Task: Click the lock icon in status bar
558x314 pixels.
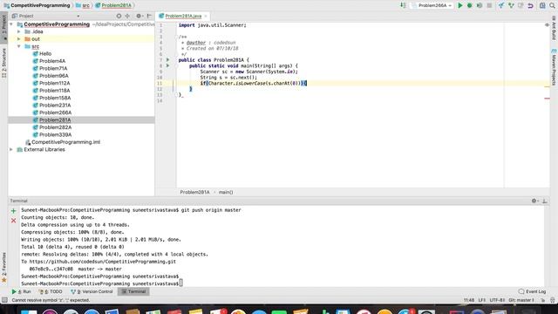Action: (x=543, y=300)
